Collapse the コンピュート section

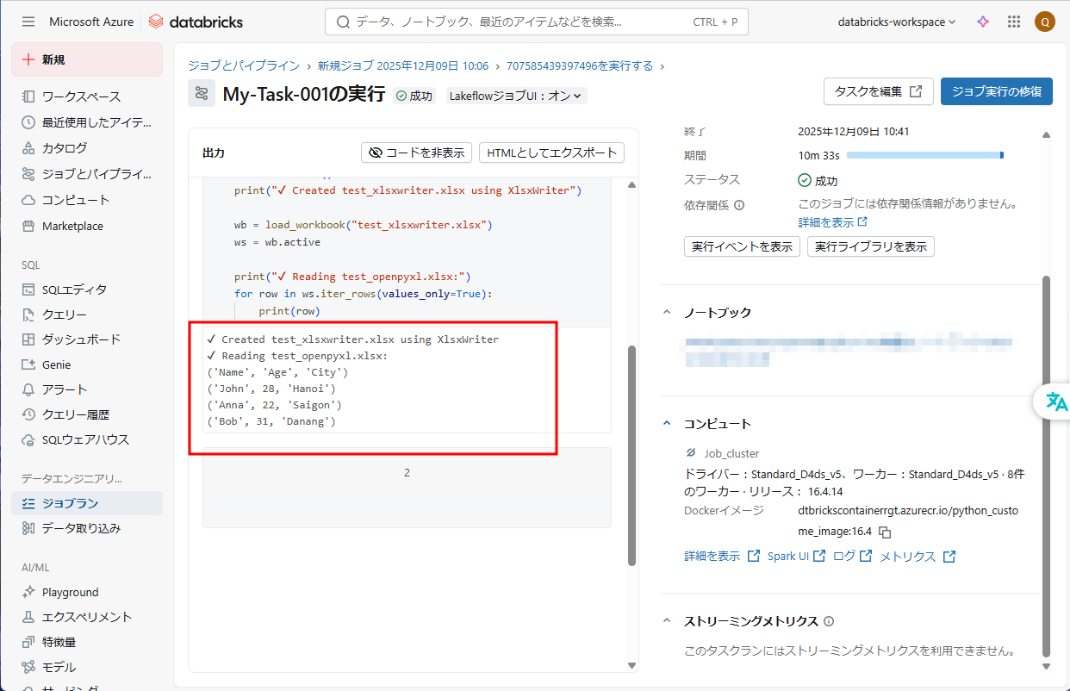(x=667, y=424)
